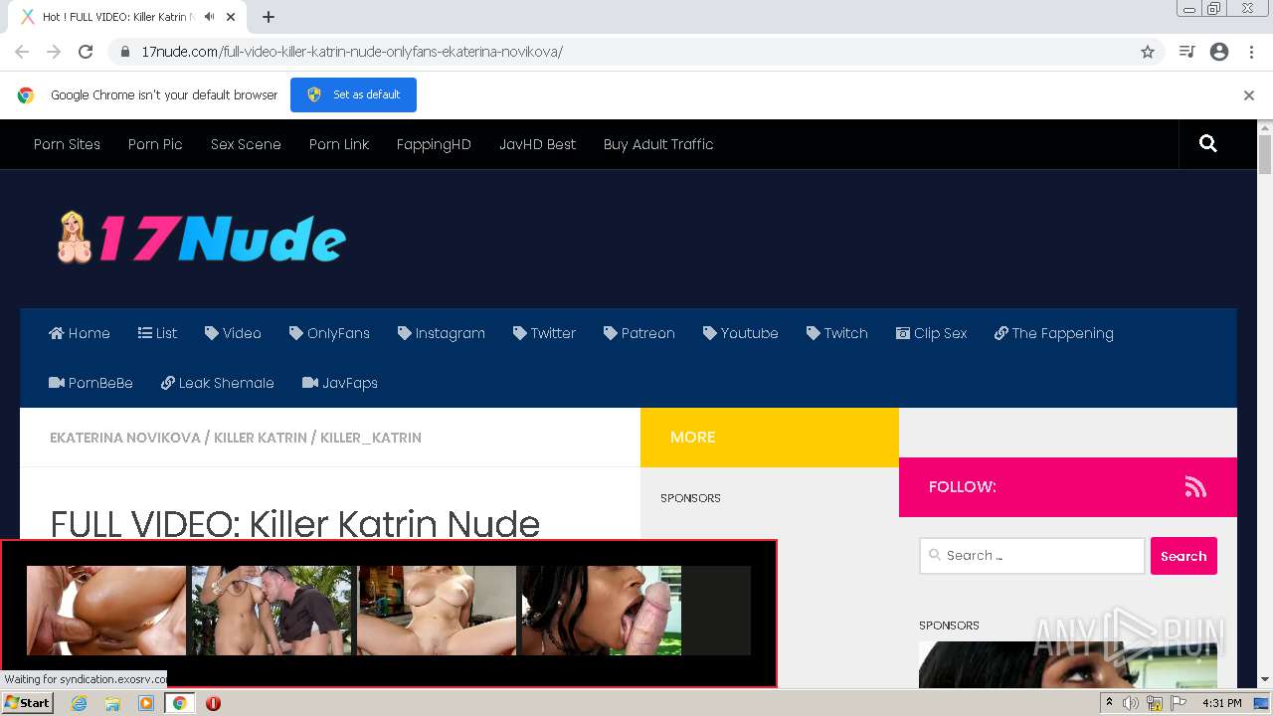This screenshot has height=716, width=1273.
Task: Click the EKATERINA NOVIKOVA breadcrumb link
Action: tap(125, 438)
